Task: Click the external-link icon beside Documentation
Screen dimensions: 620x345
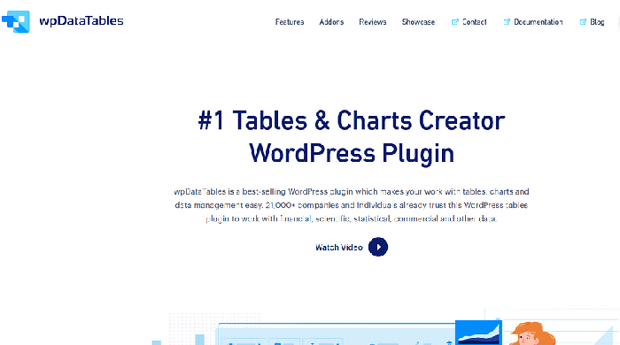Action: [507, 22]
